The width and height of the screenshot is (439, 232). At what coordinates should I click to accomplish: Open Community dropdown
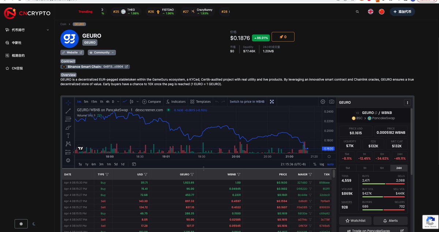coord(102,53)
